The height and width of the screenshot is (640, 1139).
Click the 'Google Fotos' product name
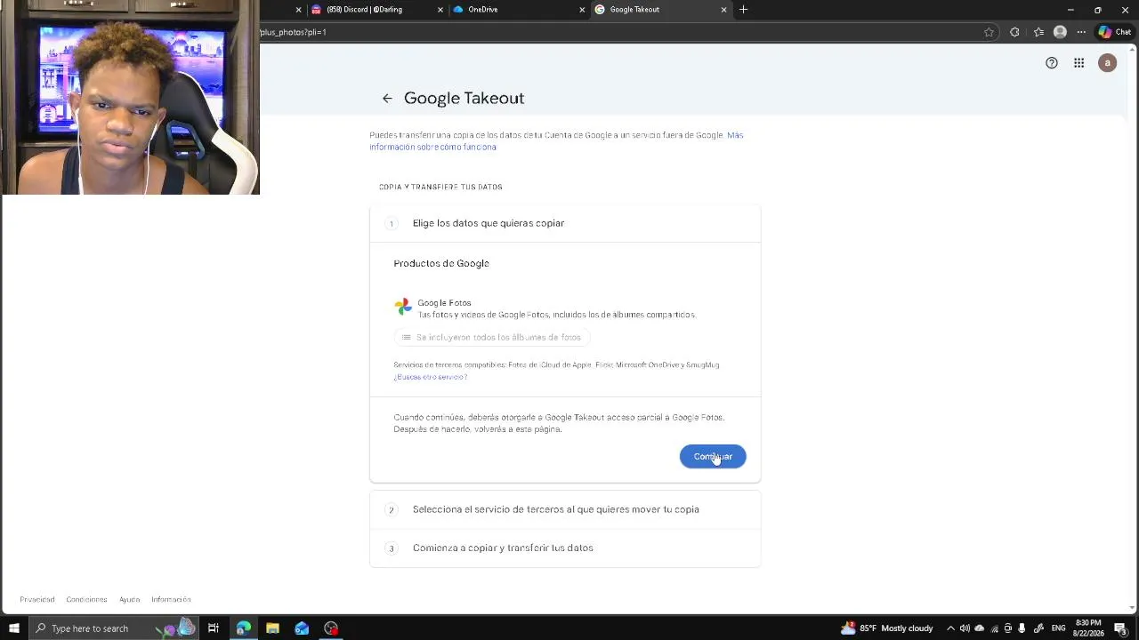click(444, 303)
